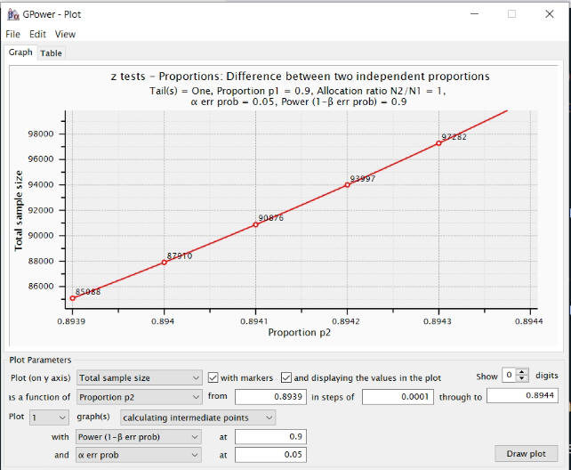Open the File menu
571x470 pixels.
(12, 34)
